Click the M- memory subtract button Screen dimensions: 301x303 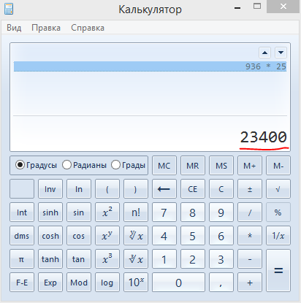pos(278,166)
